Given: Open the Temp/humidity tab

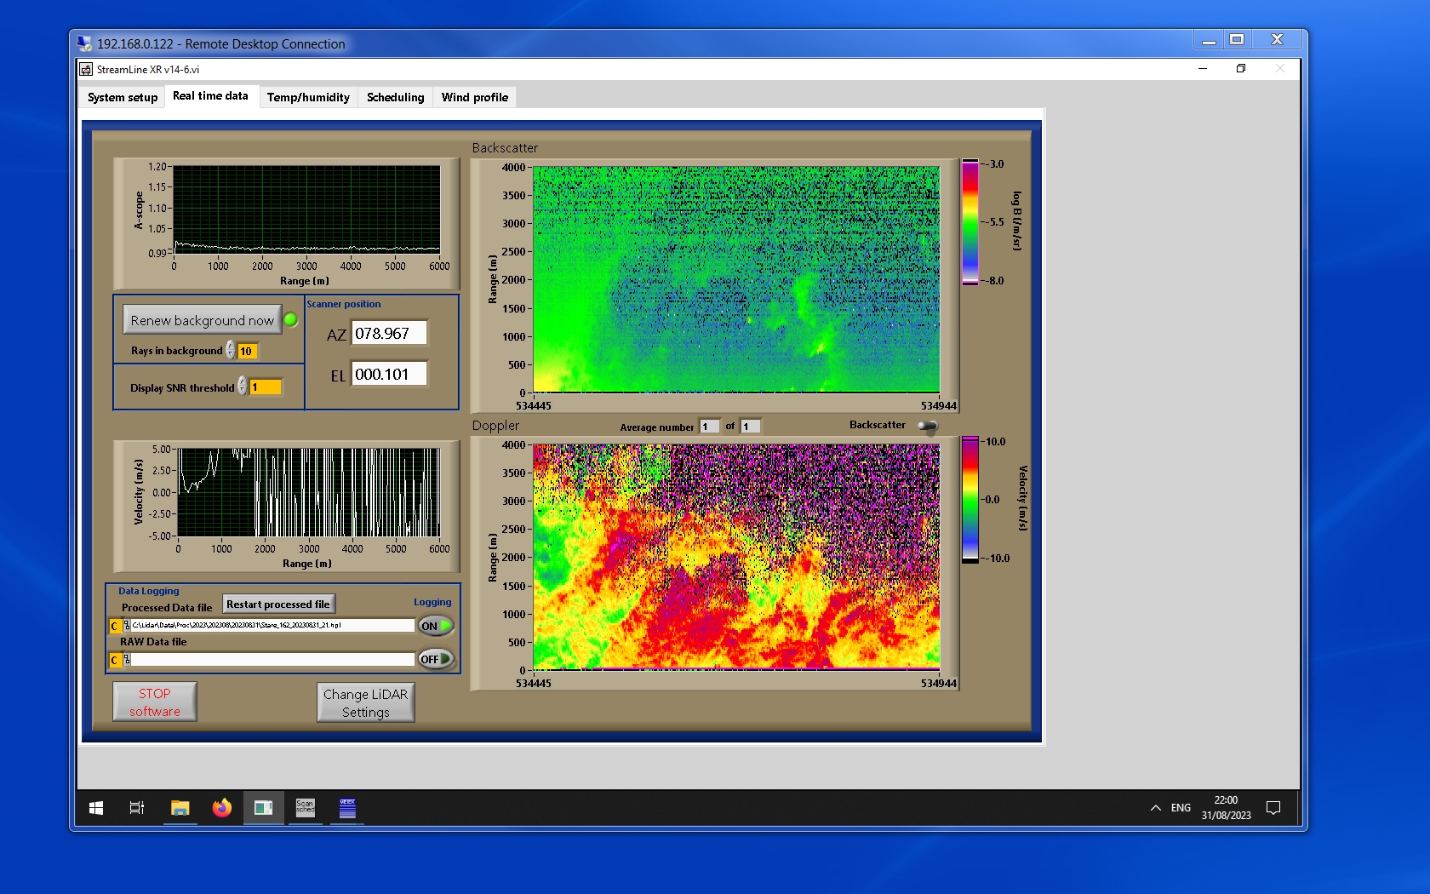Looking at the screenshot, I should 308,97.
